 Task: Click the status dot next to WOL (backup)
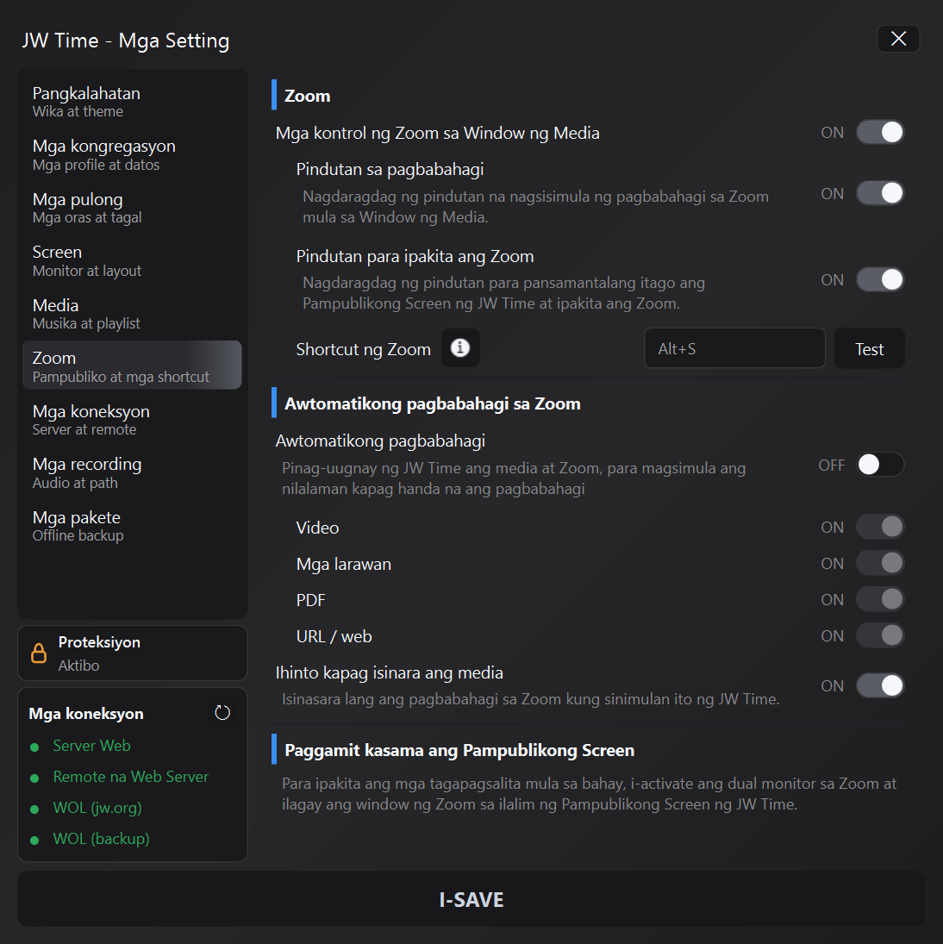point(34,841)
